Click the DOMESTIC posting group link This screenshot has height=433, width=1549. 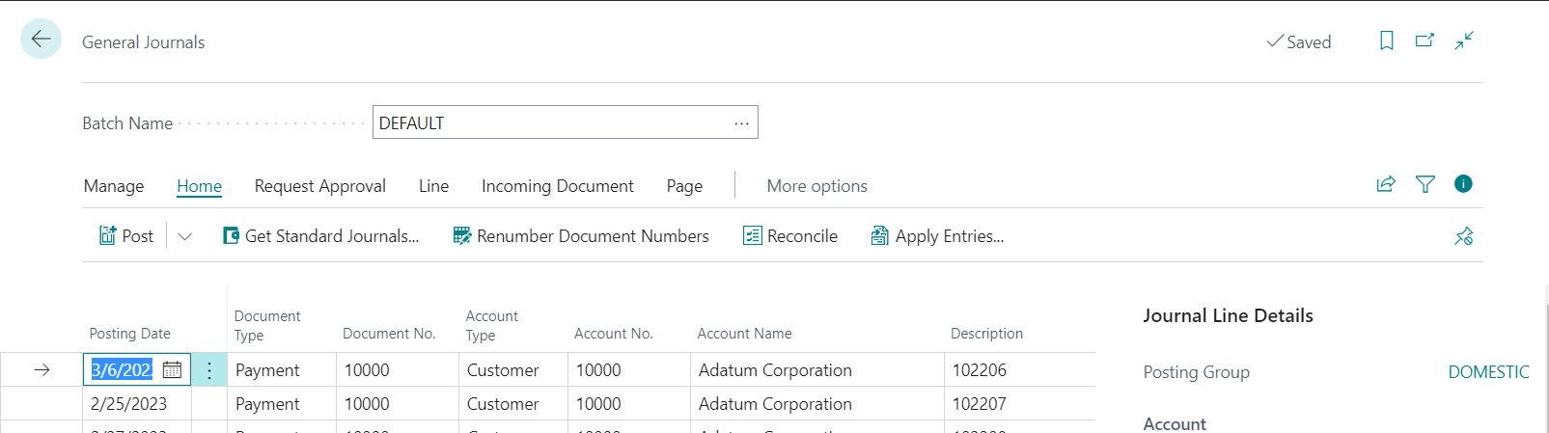pyautogui.click(x=1488, y=372)
